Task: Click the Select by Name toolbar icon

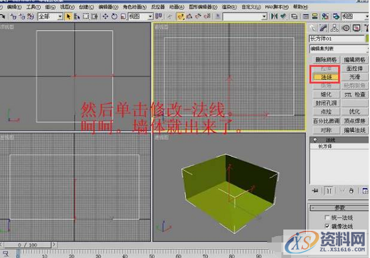Action: coord(77,16)
